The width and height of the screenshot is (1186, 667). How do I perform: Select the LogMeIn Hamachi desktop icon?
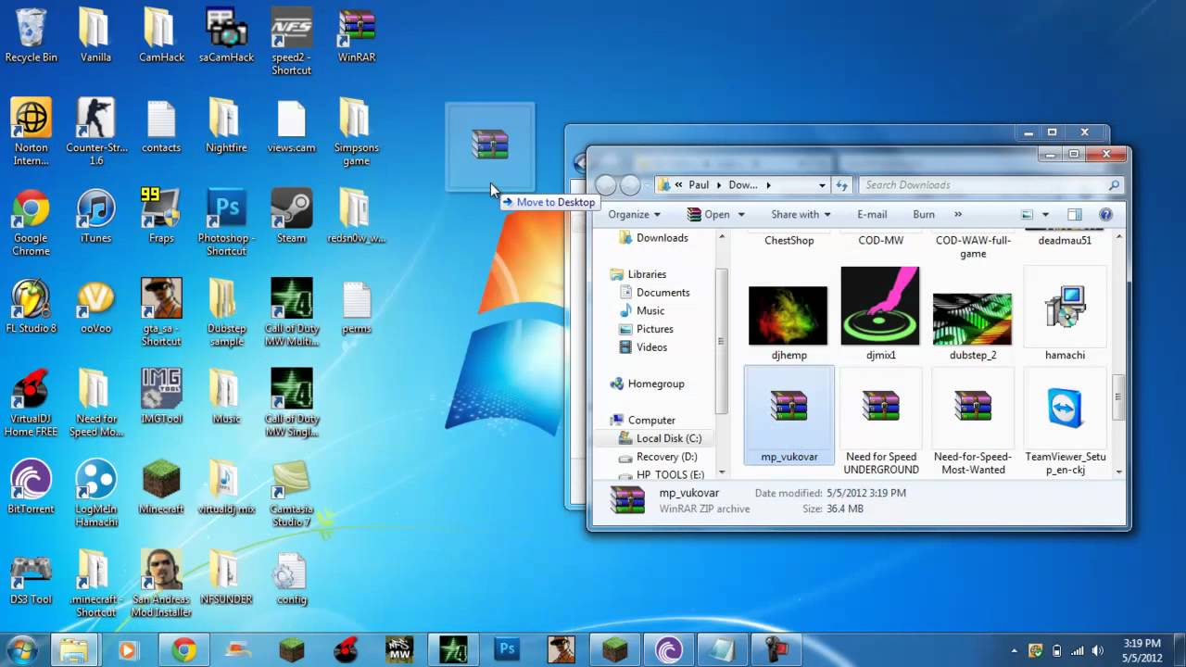[x=96, y=494]
